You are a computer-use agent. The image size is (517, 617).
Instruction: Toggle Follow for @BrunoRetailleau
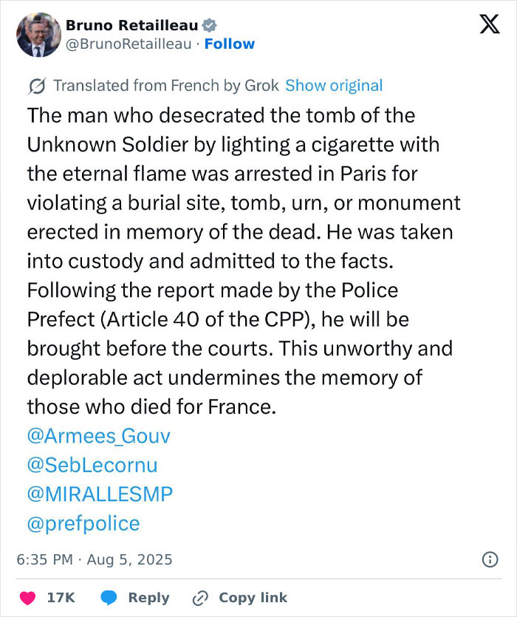[x=230, y=44]
